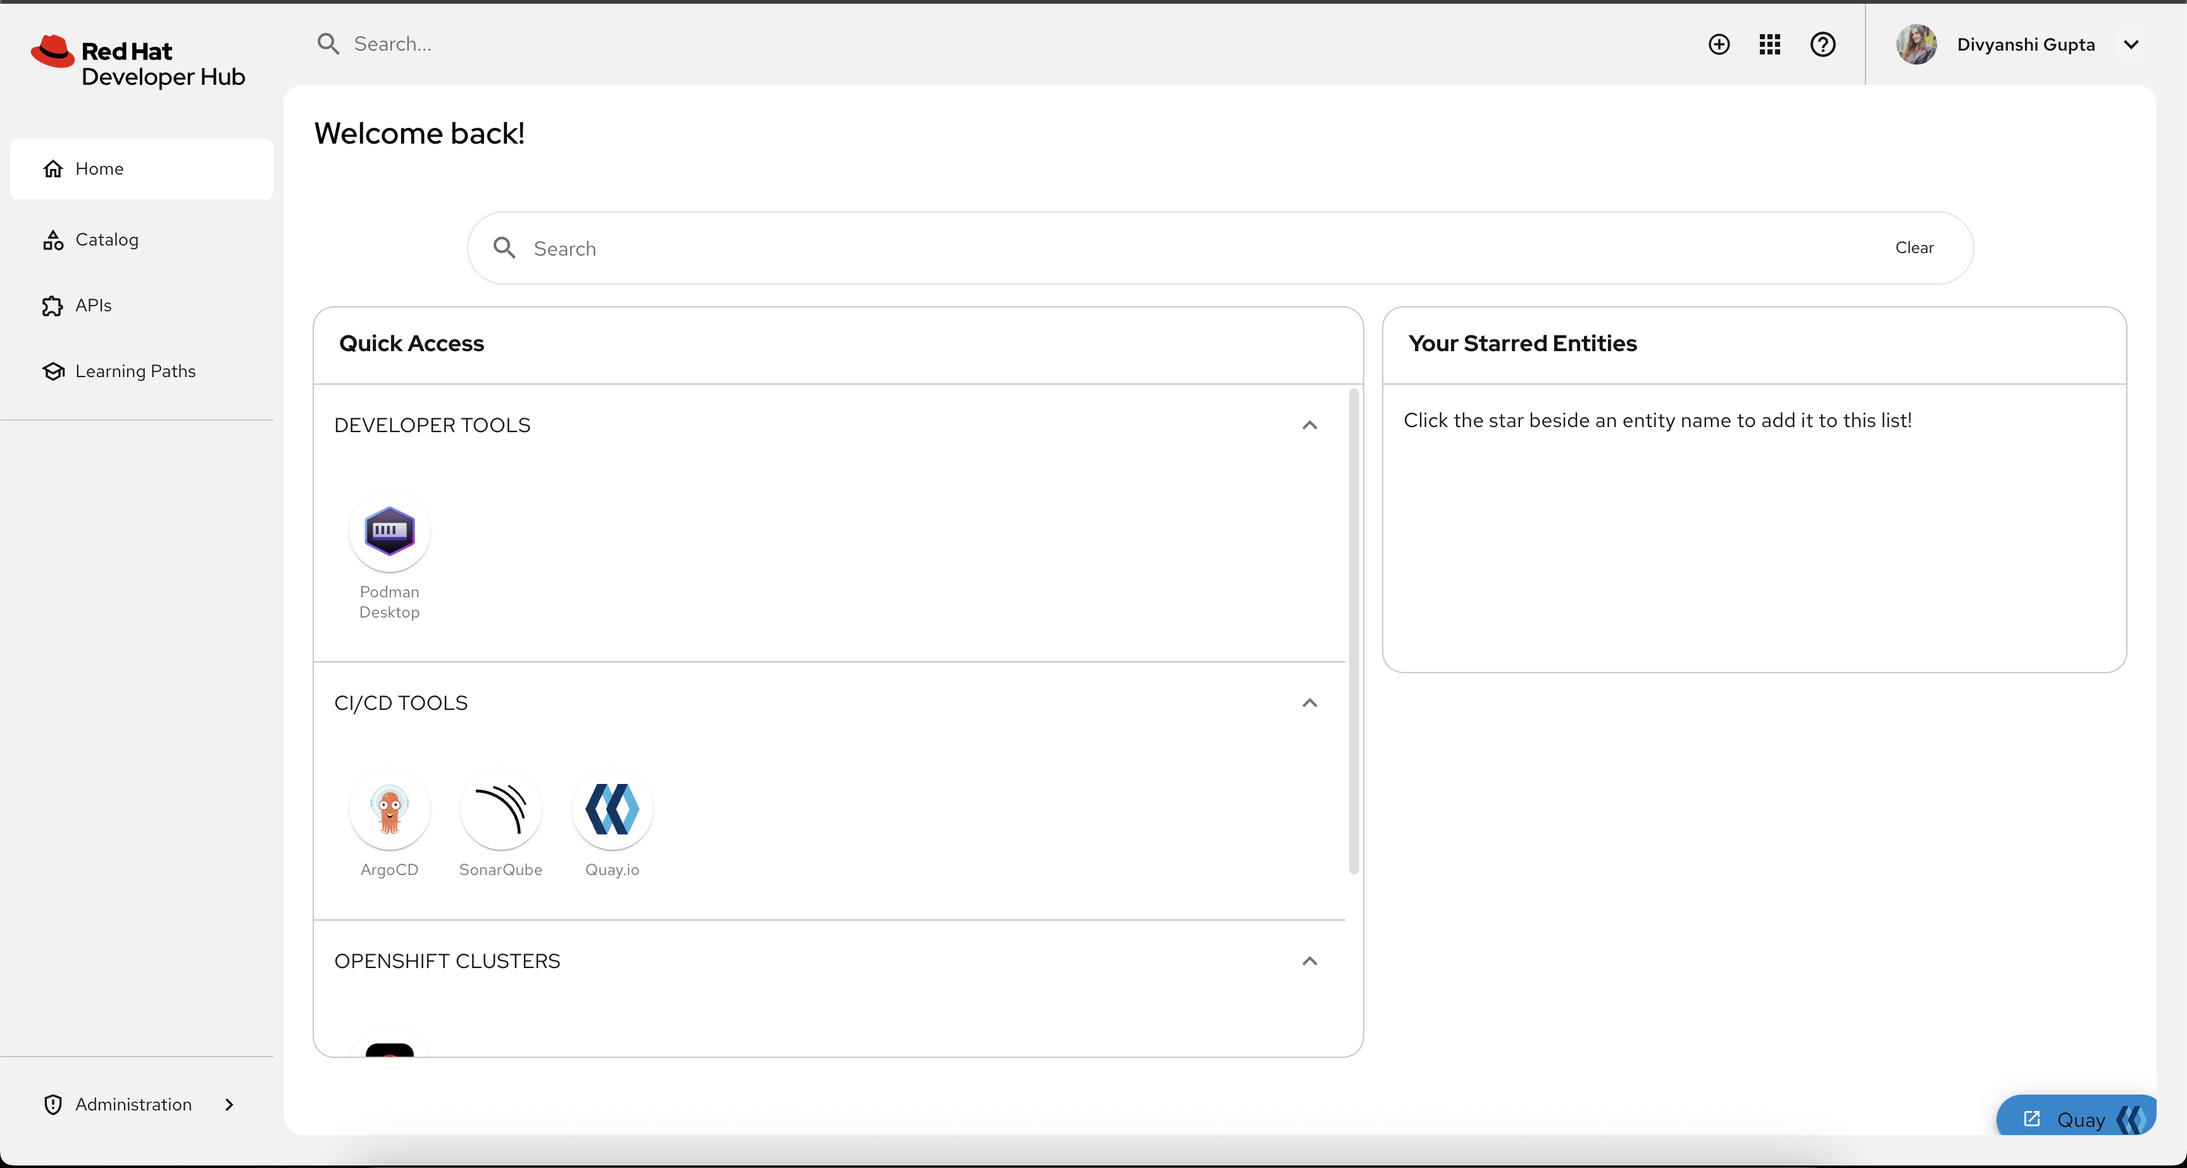Click the Red Hat Developer Hub logo

point(139,63)
